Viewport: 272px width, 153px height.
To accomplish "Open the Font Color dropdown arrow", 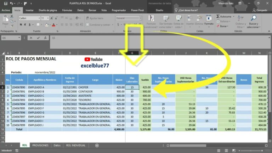I will [57, 25].
